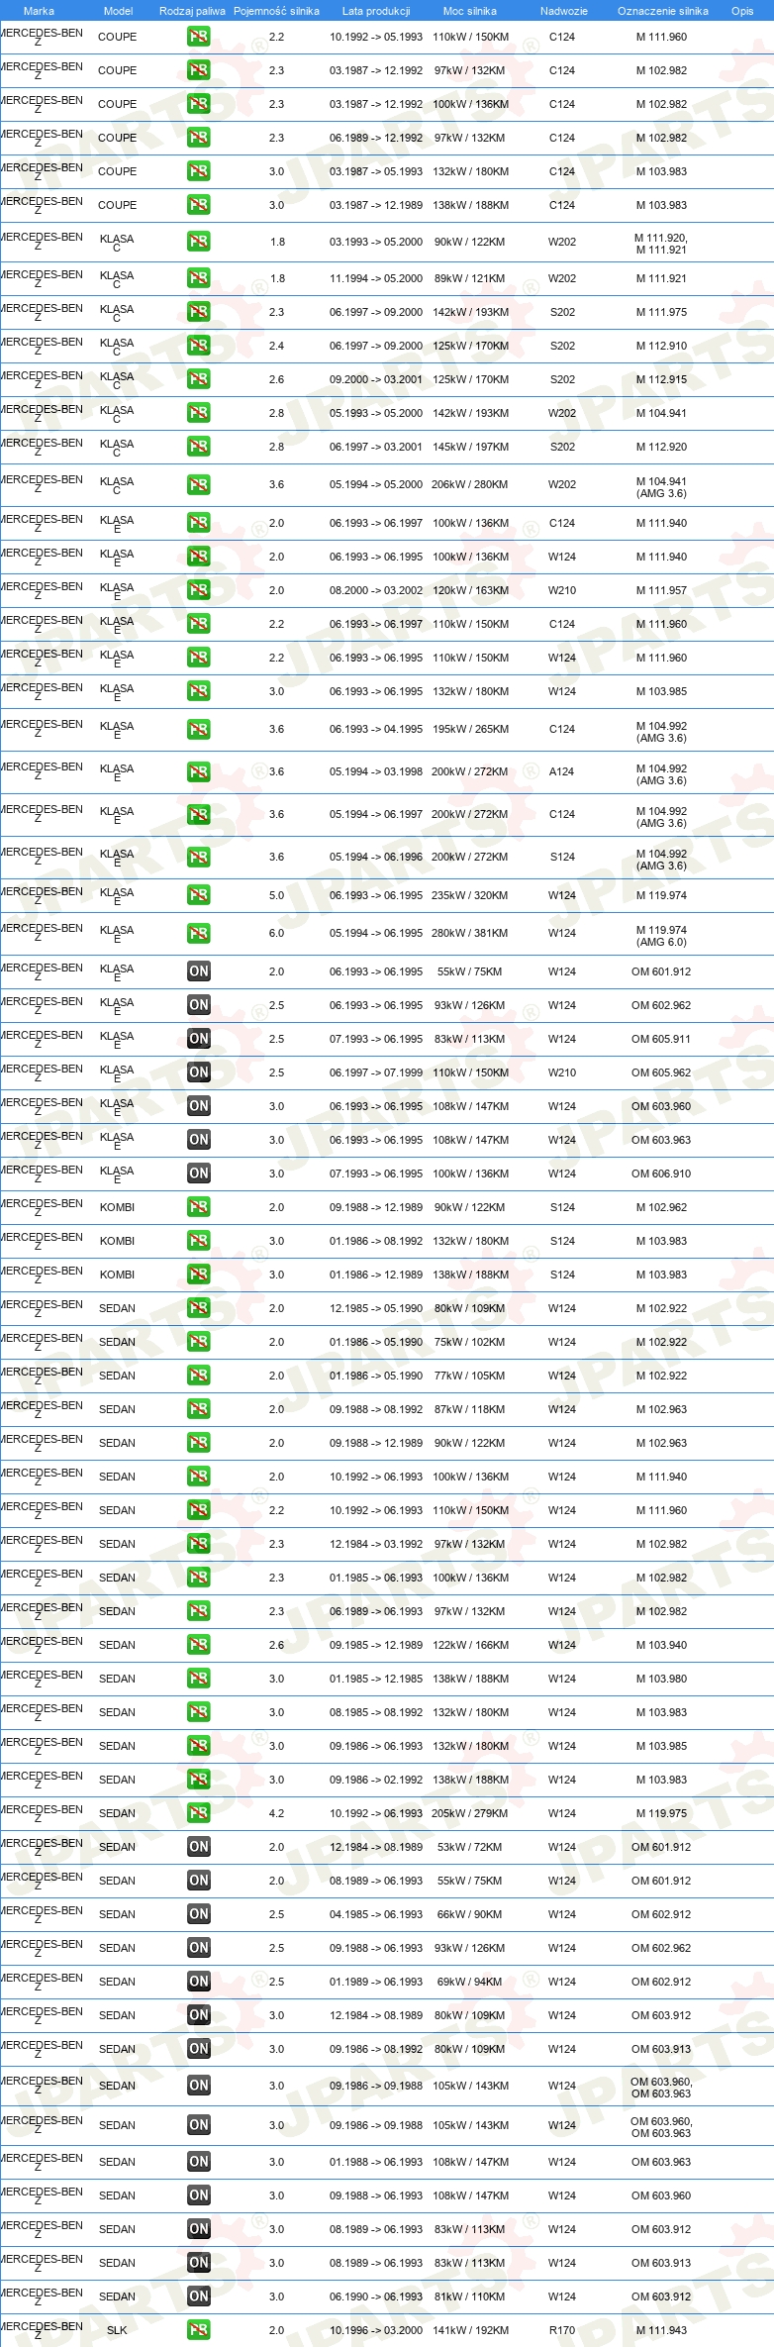Image resolution: width=774 pixels, height=2347 pixels.
Task: Click the 145kW / 197KM power cell
Action: point(471,447)
